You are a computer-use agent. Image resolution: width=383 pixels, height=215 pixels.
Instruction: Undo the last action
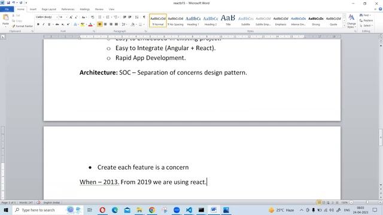click(x=14, y=2)
